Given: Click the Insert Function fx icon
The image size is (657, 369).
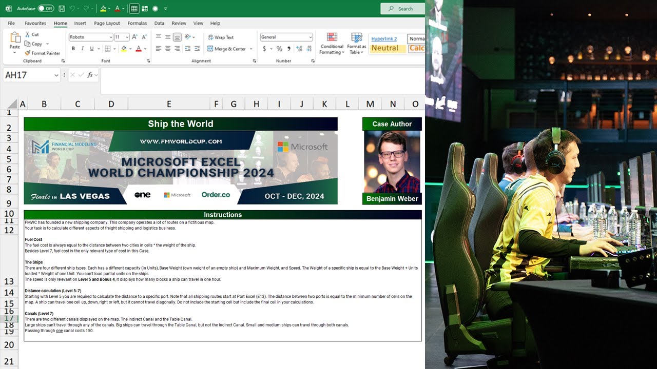Looking at the screenshot, I should point(90,75).
